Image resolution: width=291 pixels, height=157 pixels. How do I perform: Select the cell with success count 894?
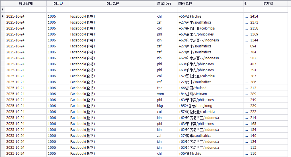tap(269, 46)
